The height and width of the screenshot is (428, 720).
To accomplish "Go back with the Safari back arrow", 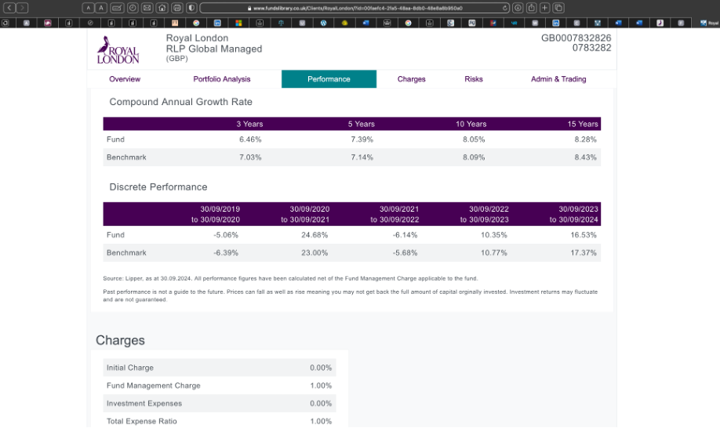I will pos(9,8).
